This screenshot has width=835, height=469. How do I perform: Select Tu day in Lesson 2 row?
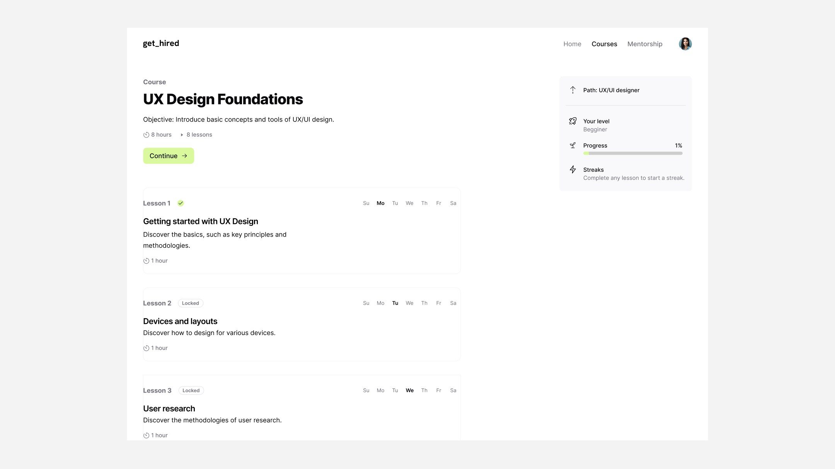click(x=395, y=303)
